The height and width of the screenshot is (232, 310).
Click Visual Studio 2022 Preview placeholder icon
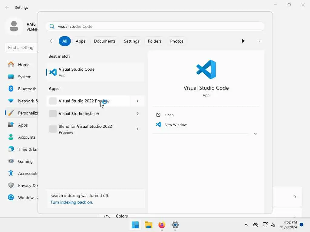(53, 101)
